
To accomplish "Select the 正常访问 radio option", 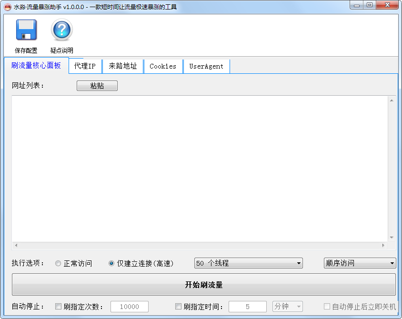I will click(58, 263).
